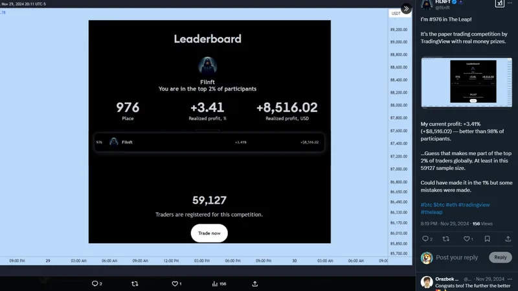Image resolution: width=518 pixels, height=291 pixels.
Task: Click the '+3.41' realized profit percent
Action: point(207,107)
